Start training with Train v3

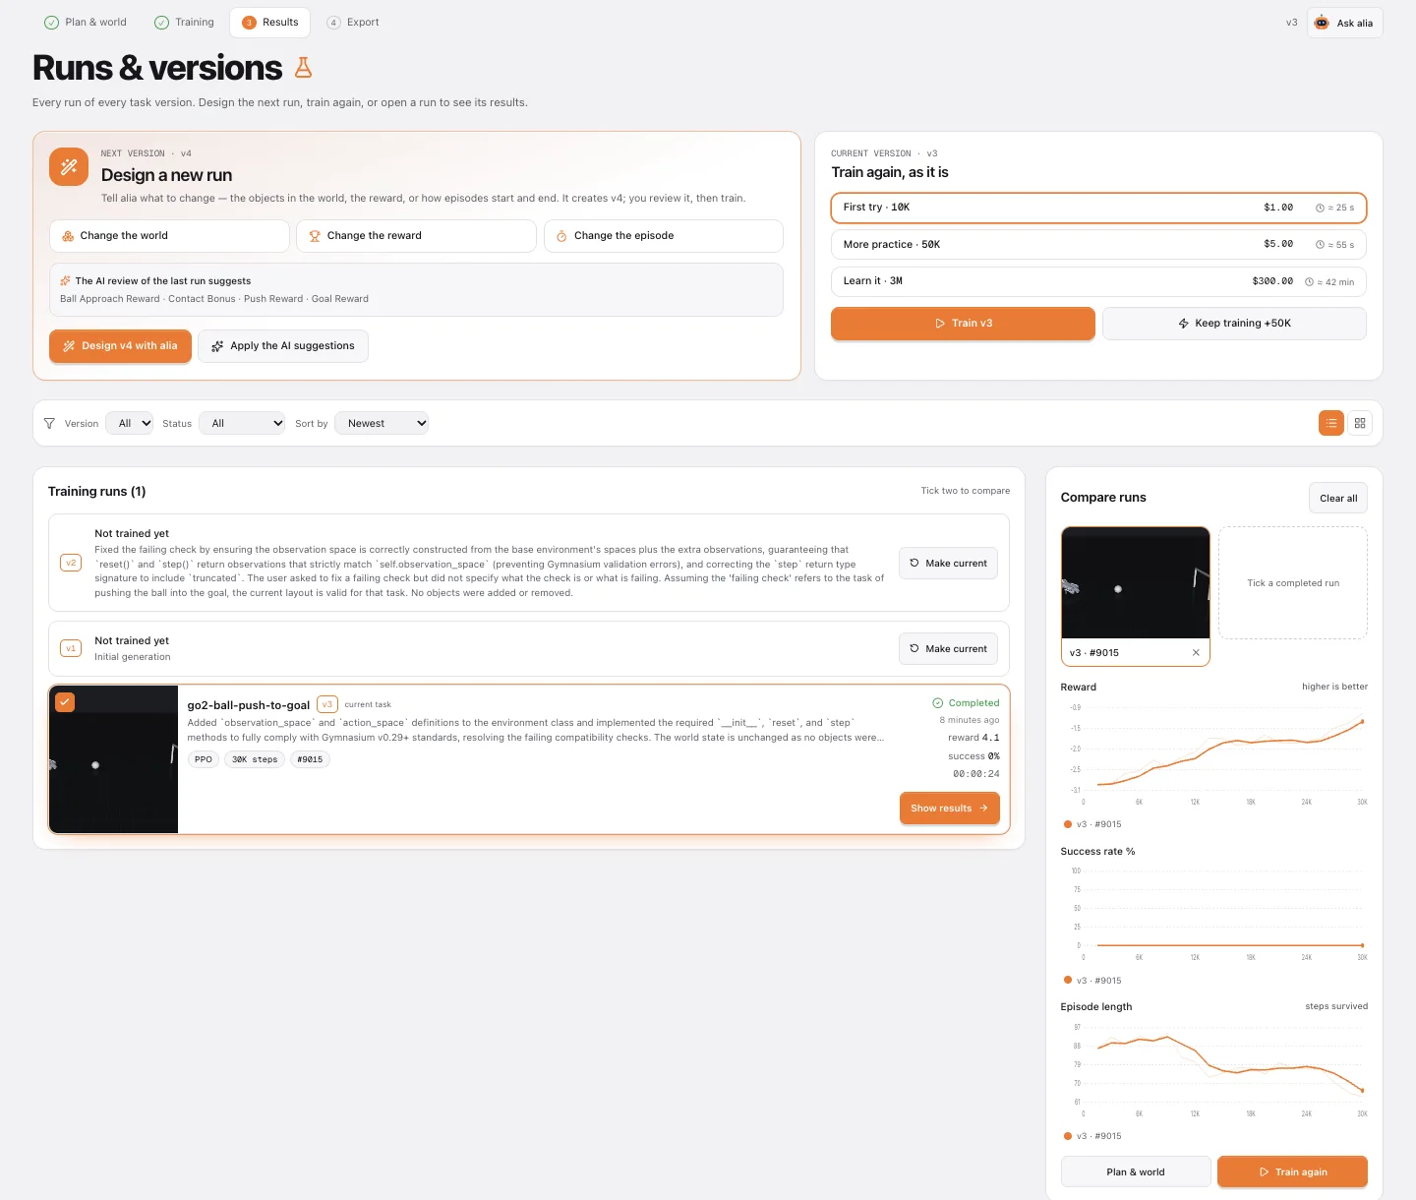[963, 323]
